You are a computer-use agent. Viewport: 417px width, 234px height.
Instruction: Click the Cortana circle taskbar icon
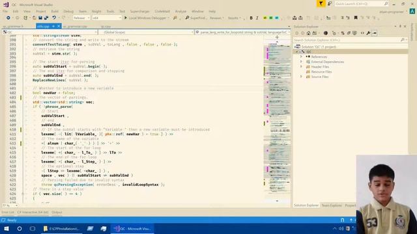[x=20, y=228]
